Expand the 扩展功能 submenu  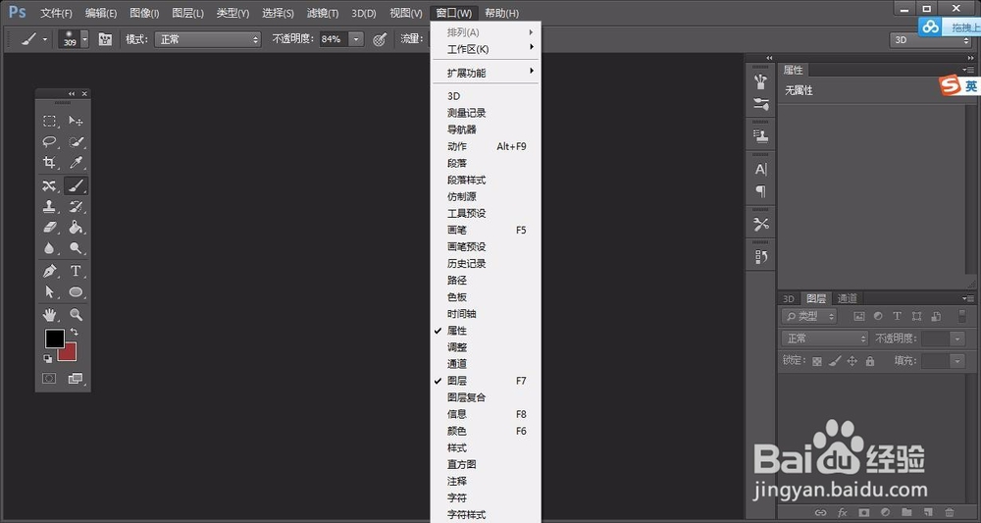point(486,73)
